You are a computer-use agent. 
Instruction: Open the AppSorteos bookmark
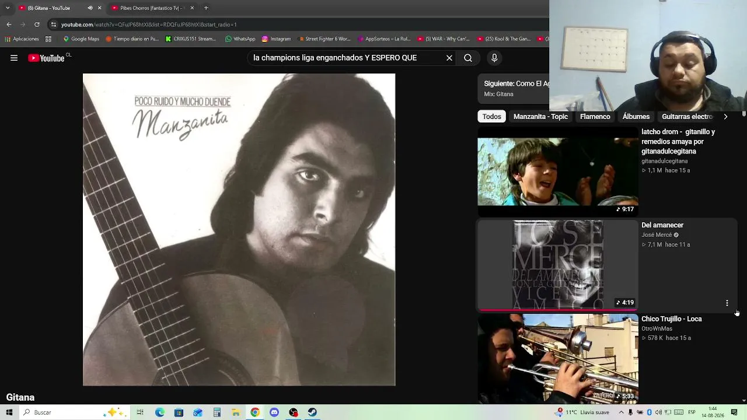coord(384,39)
